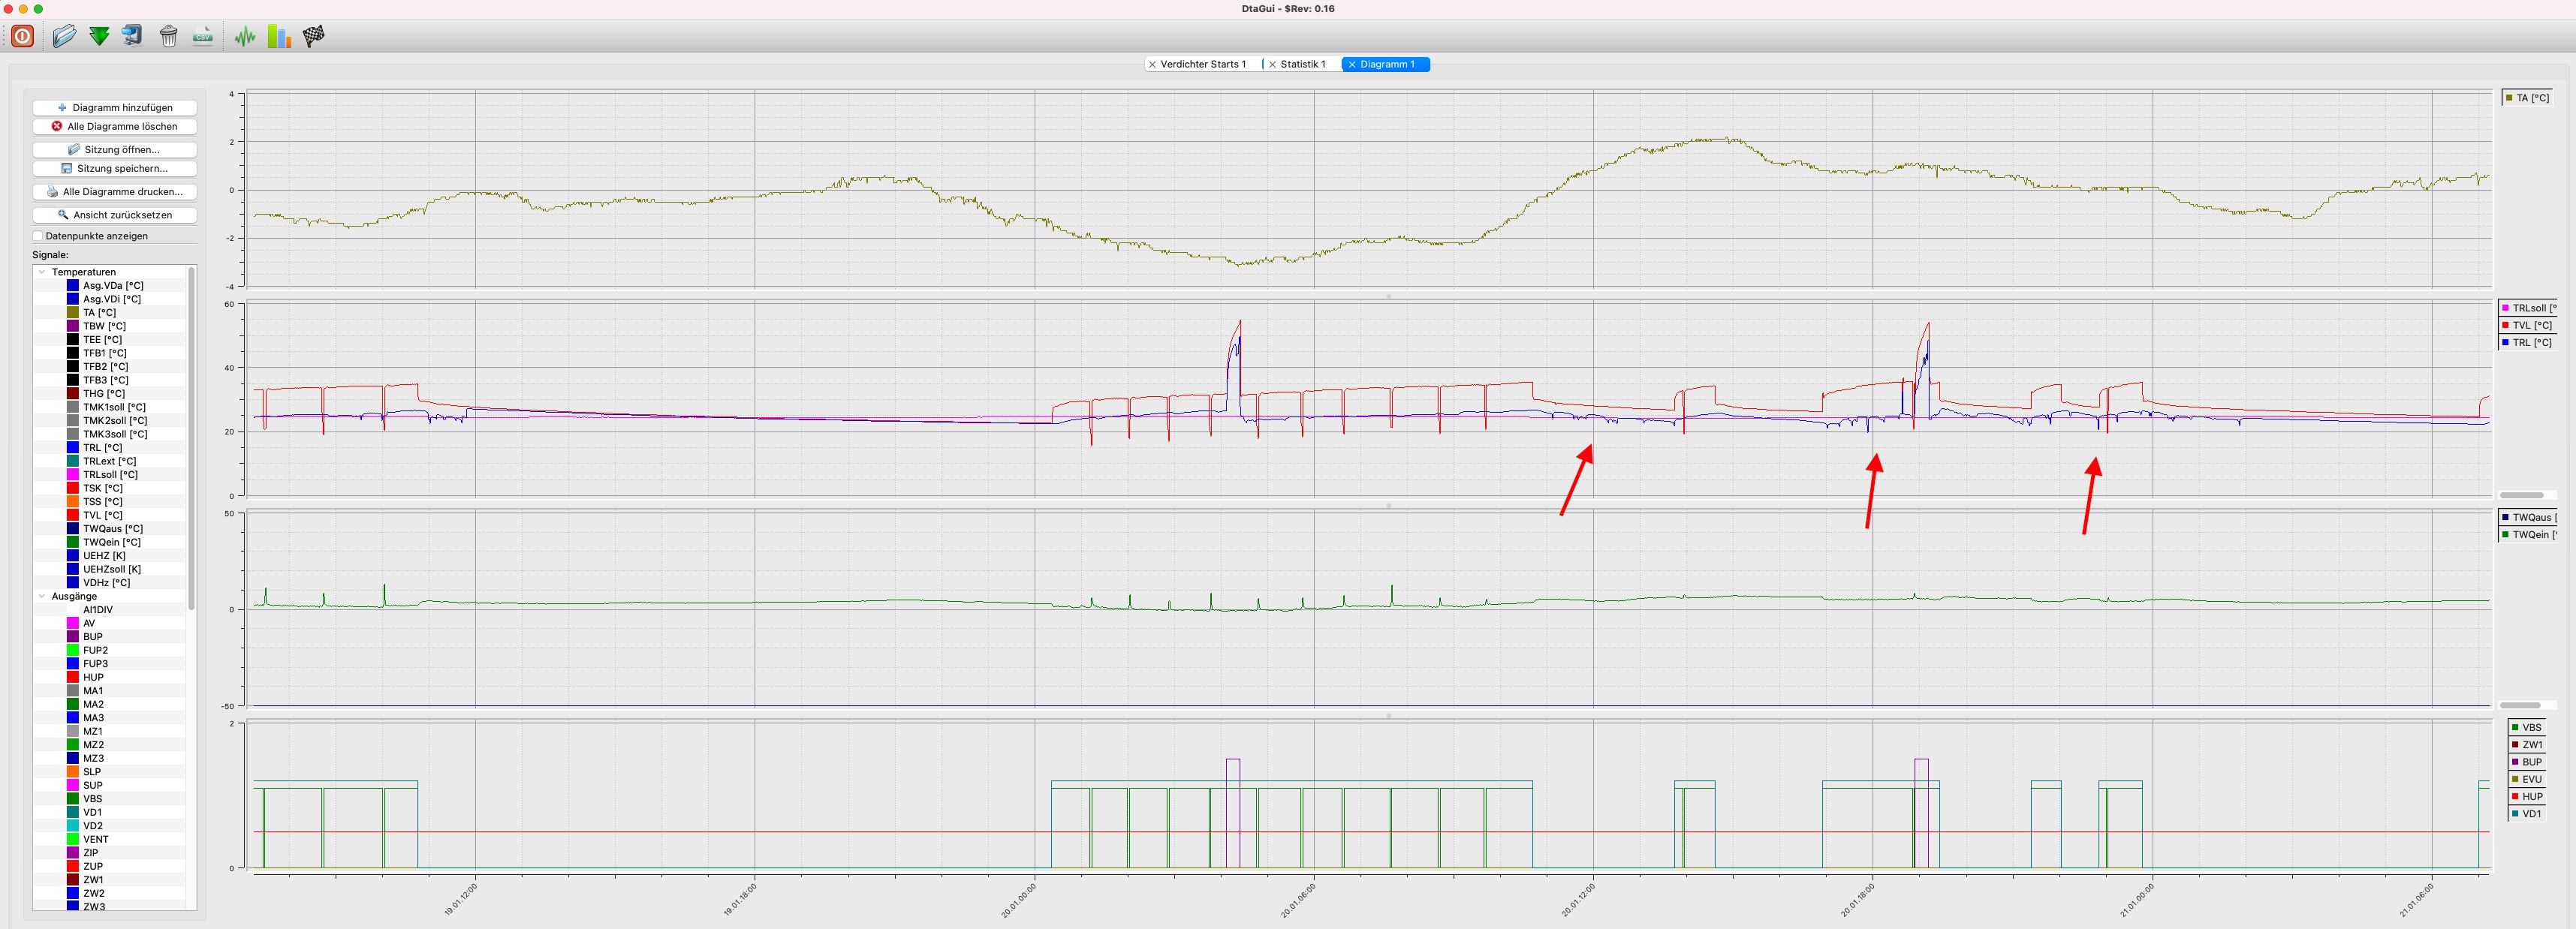Select TRLsoll [°C] signal in list

110,474
